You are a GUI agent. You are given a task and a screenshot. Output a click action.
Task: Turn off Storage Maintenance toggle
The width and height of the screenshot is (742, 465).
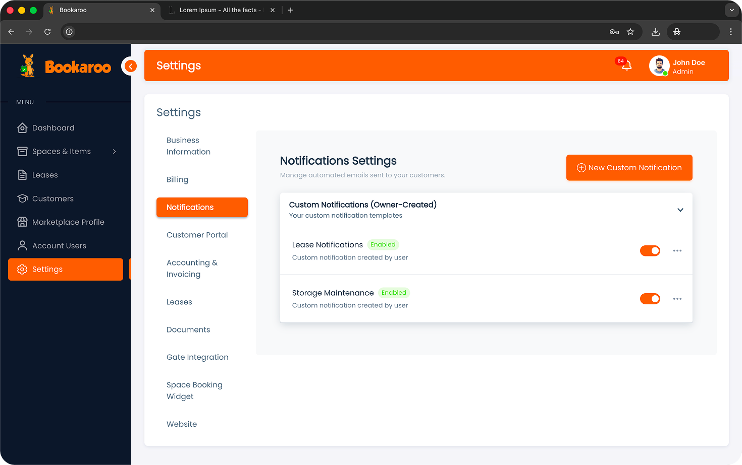pos(650,299)
